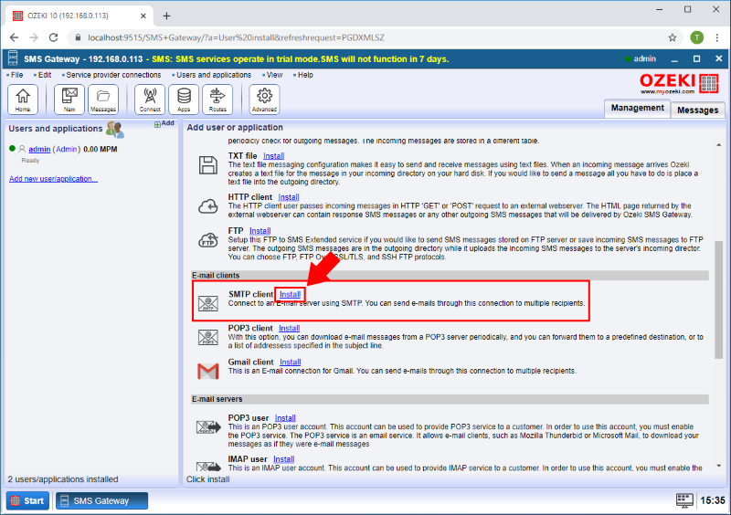
Task: Select SMS Gateway taskbar button
Action: (x=101, y=501)
